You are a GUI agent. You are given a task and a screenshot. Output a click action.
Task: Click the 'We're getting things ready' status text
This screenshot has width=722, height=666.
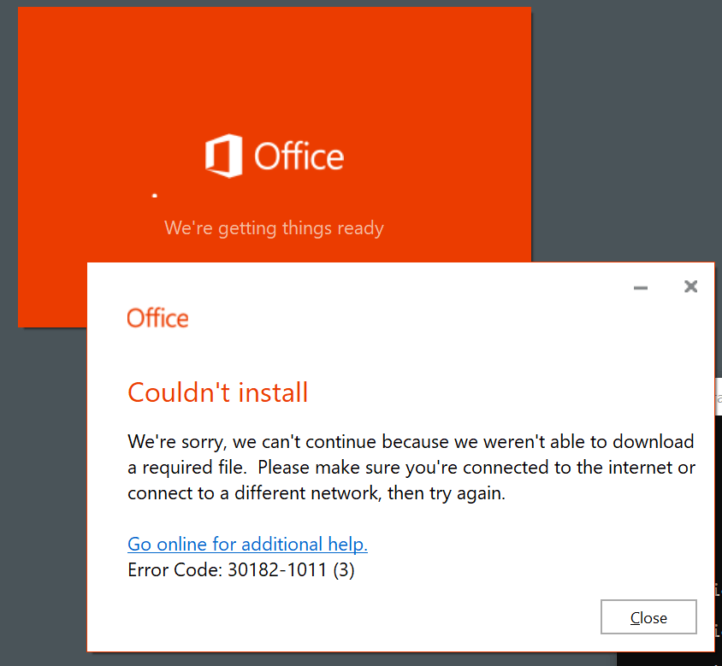pos(274,227)
